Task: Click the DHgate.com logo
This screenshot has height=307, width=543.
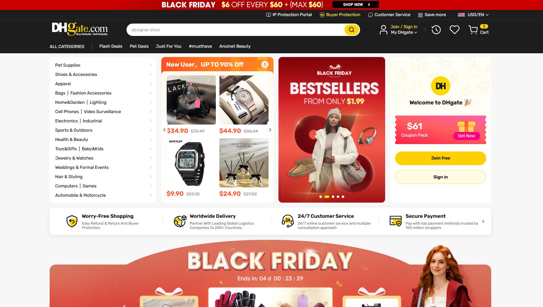Action: [80, 29]
